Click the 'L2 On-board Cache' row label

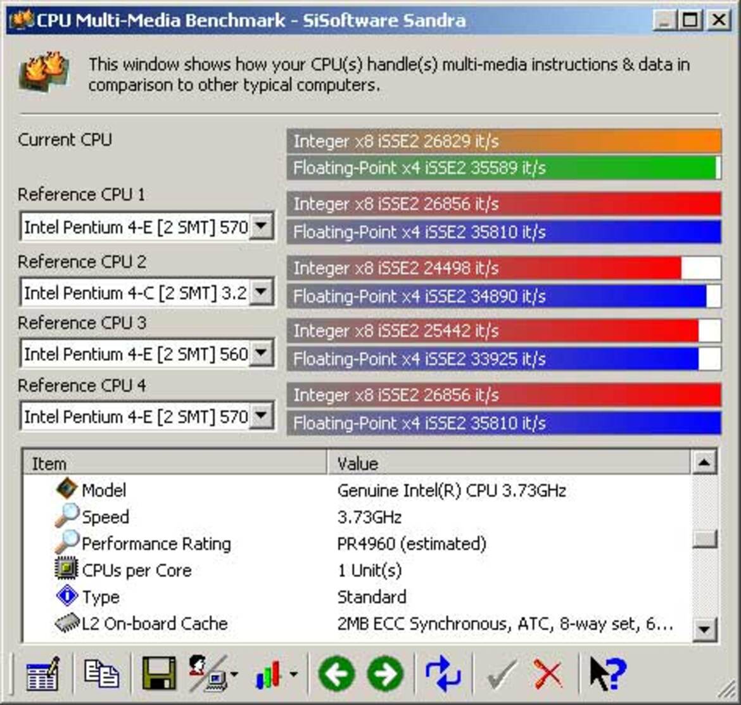155,624
